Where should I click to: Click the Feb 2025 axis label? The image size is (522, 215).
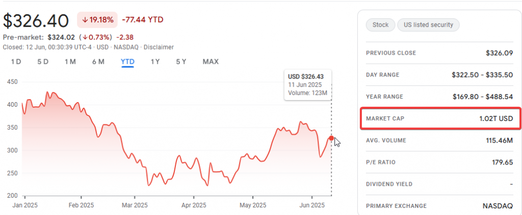tap(81, 205)
